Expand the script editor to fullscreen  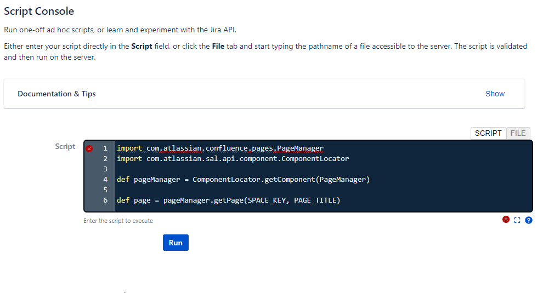(x=517, y=220)
